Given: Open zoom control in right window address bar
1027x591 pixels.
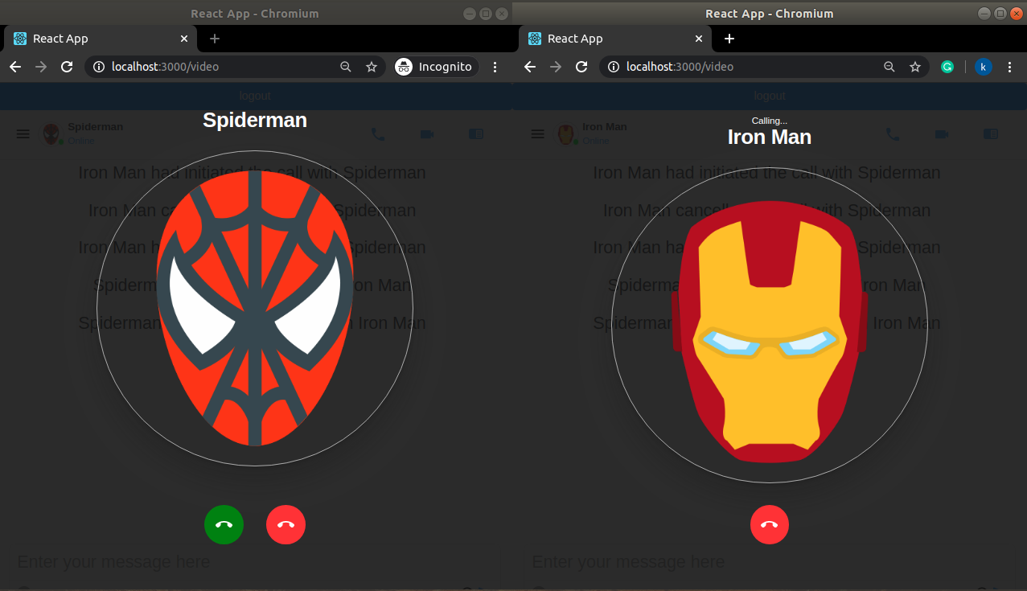Looking at the screenshot, I should [x=889, y=67].
